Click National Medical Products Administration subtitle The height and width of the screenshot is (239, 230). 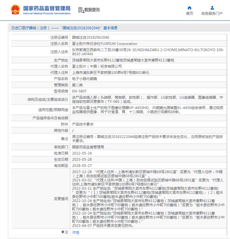[47, 13]
